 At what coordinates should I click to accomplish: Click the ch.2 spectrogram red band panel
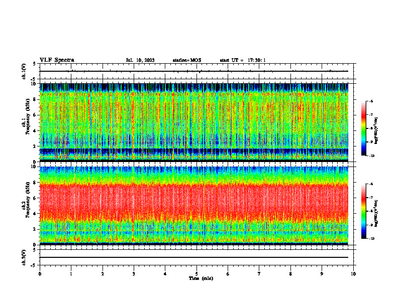(194, 206)
